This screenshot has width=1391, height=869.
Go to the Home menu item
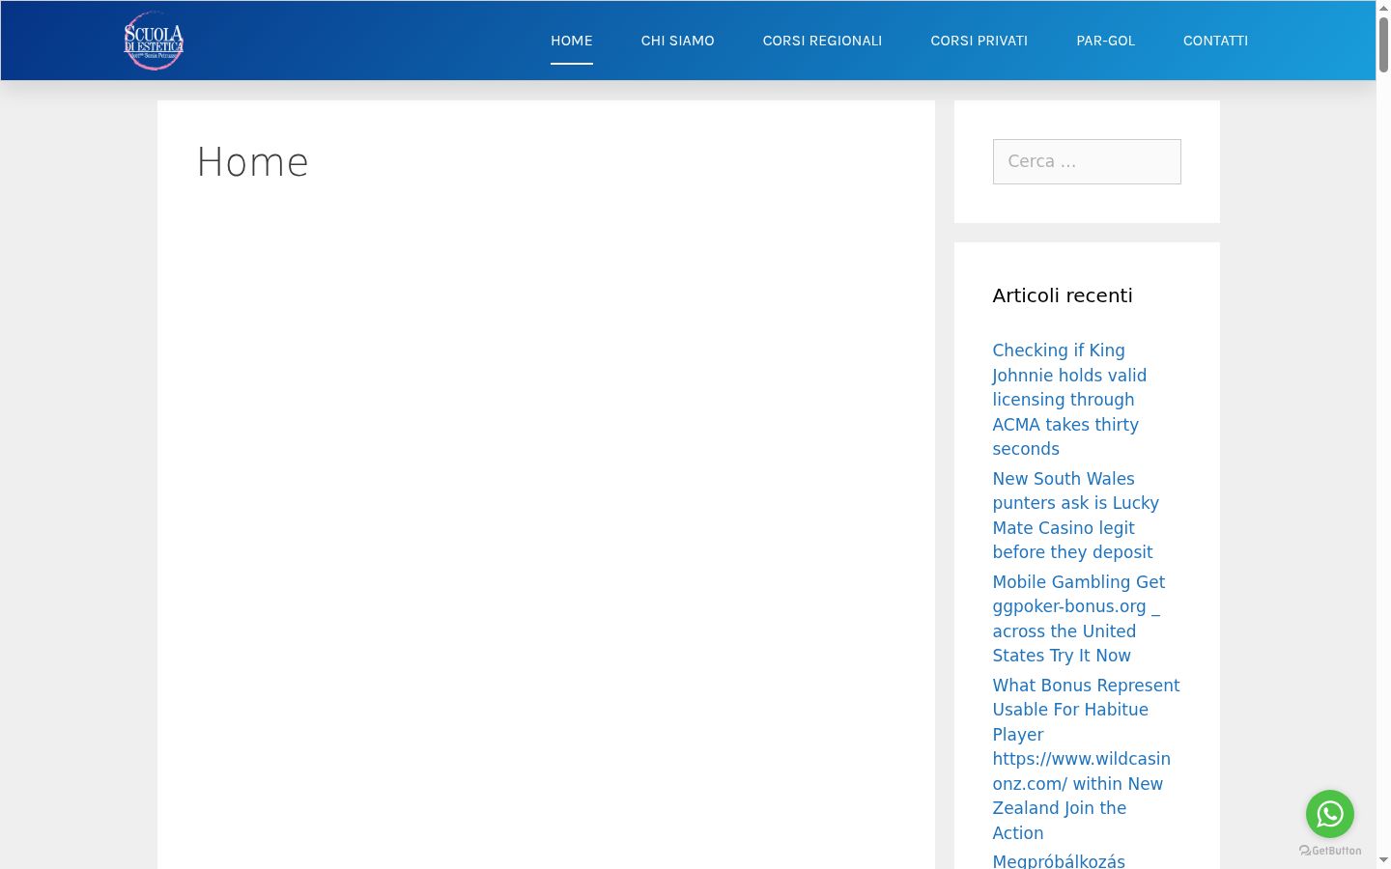pyautogui.click(x=572, y=41)
